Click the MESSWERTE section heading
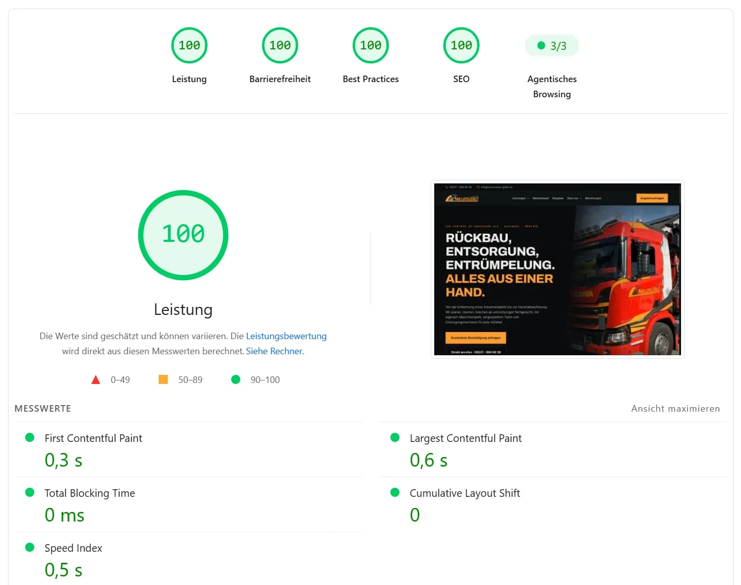 (43, 409)
